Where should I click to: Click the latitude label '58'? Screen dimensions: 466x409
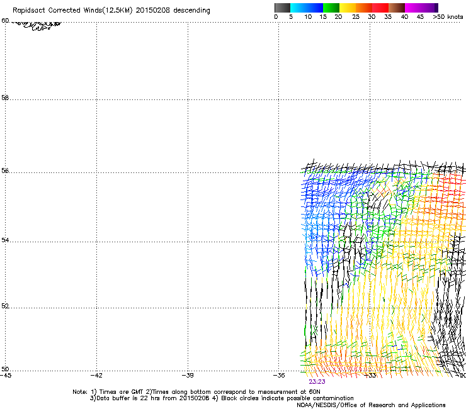coord(5,98)
